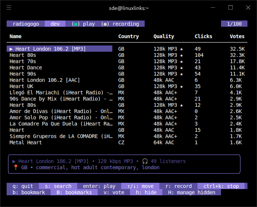Sort by the Votes column header

(237, 36)
